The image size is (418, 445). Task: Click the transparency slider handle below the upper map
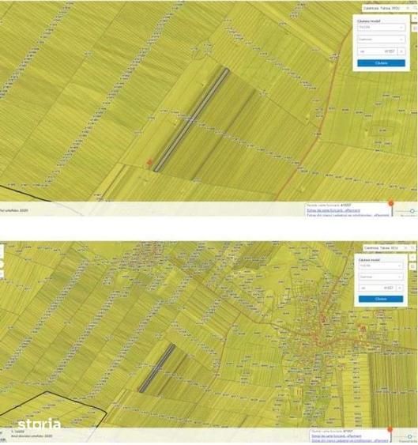point(412,211)
